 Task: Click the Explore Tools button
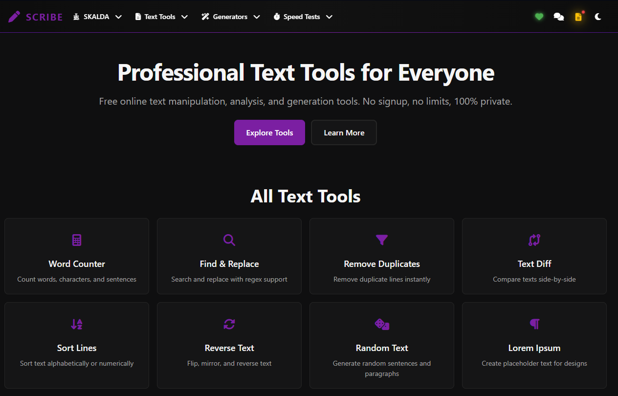269,132
